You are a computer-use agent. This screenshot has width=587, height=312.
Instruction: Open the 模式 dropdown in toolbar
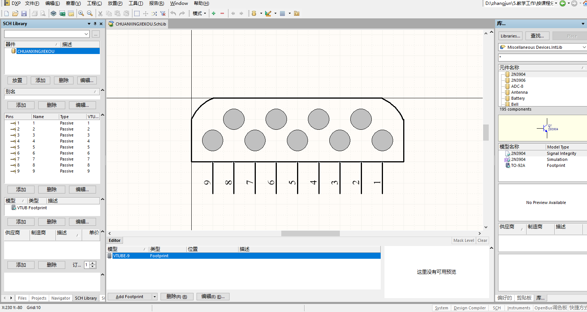pos(199,13)
